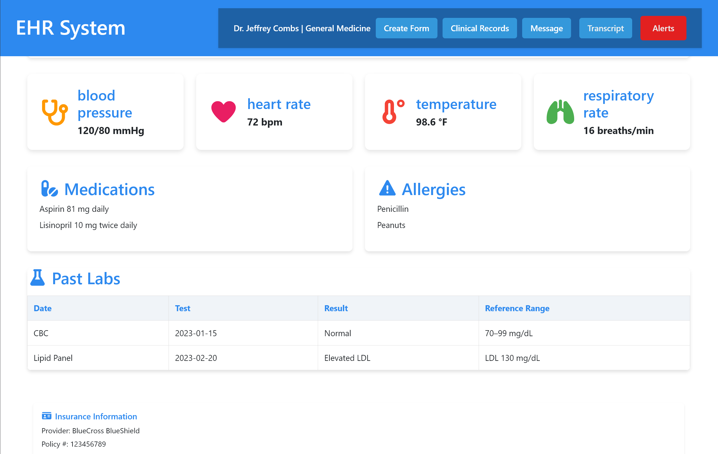Click the EHR System title
Viewport: 718px width, 454px height.
(71, 28)
